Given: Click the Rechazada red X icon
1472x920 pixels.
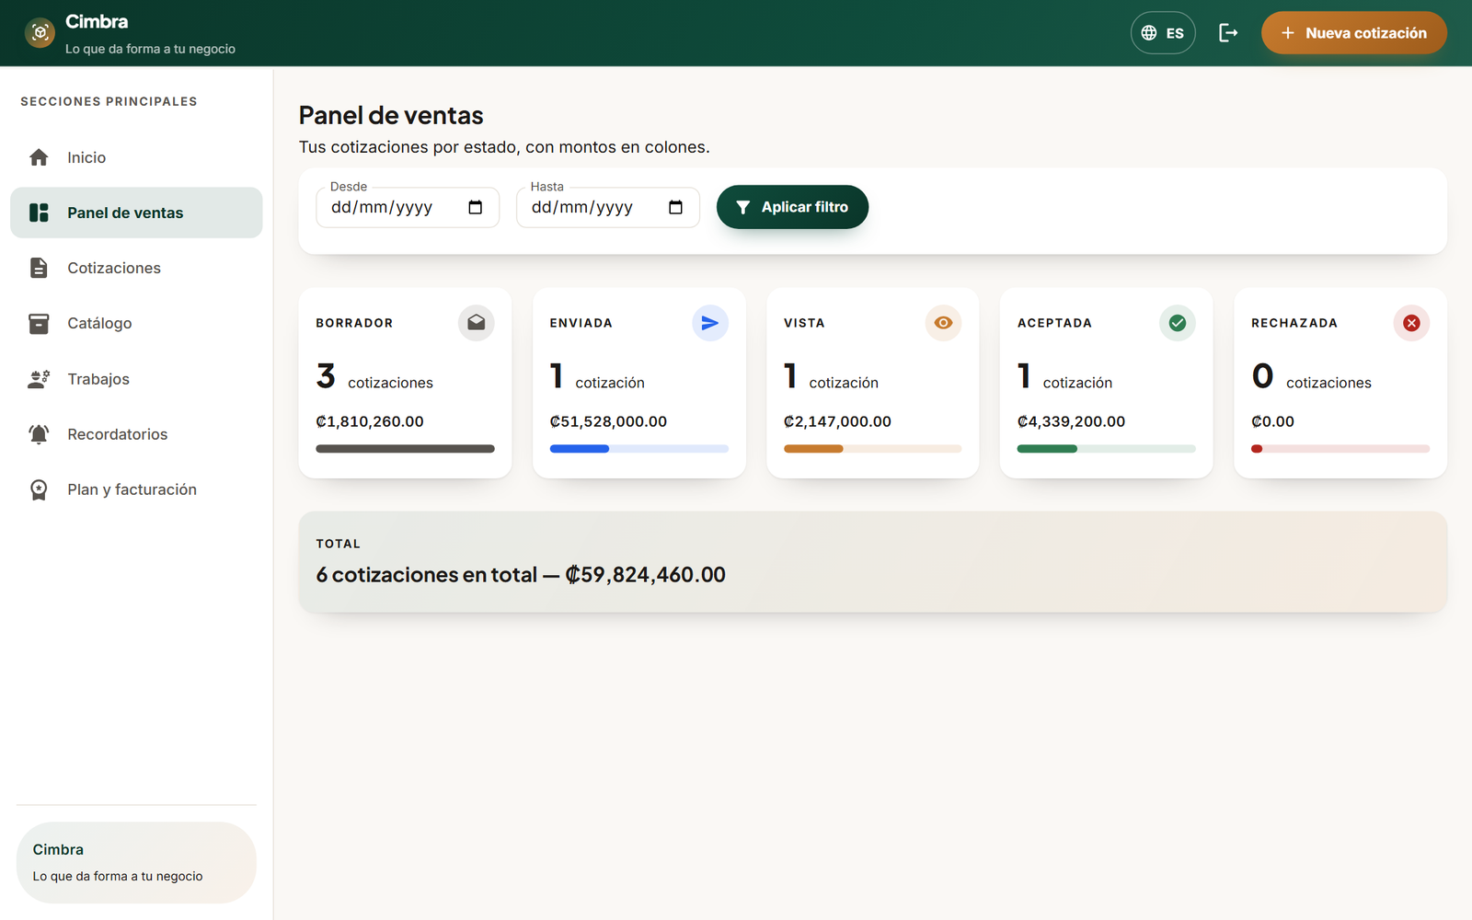Looking at the screenshot, I should (x=1411, y=323).
